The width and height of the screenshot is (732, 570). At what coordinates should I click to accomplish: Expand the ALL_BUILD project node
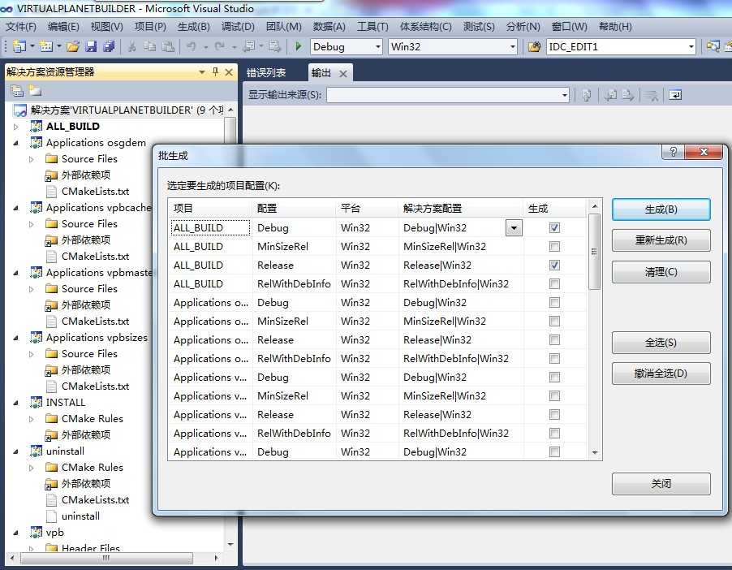pyautogui.click(x=16, y=127)
